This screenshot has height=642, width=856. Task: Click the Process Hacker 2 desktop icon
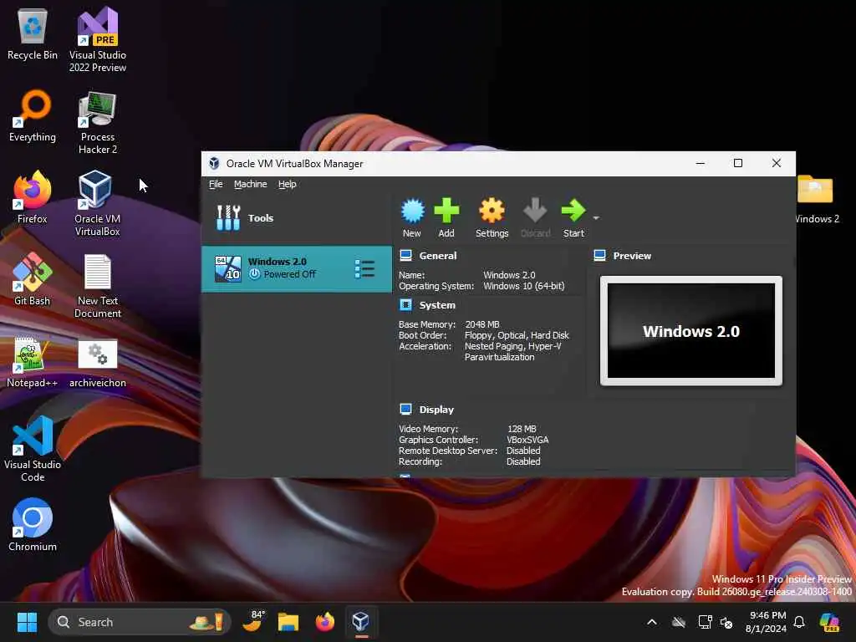98,122
